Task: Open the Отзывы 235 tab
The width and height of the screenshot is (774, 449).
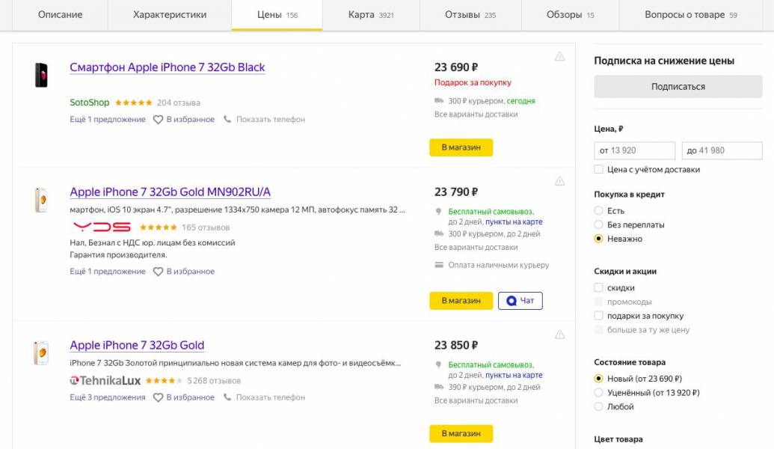Action: (x=470, y=15)
